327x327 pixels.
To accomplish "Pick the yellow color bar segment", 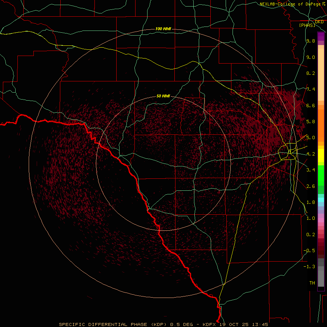I will coord(321,156).
